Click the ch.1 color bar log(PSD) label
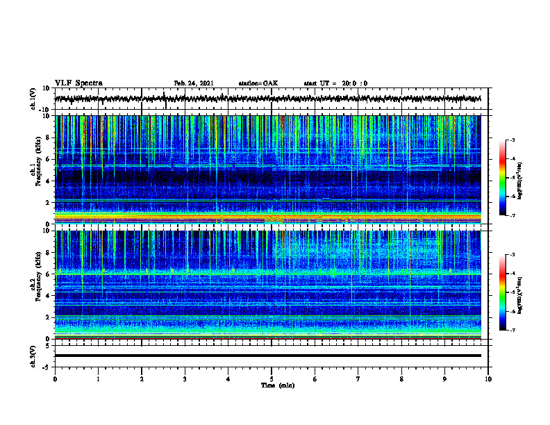 click(x=520, y=181)
